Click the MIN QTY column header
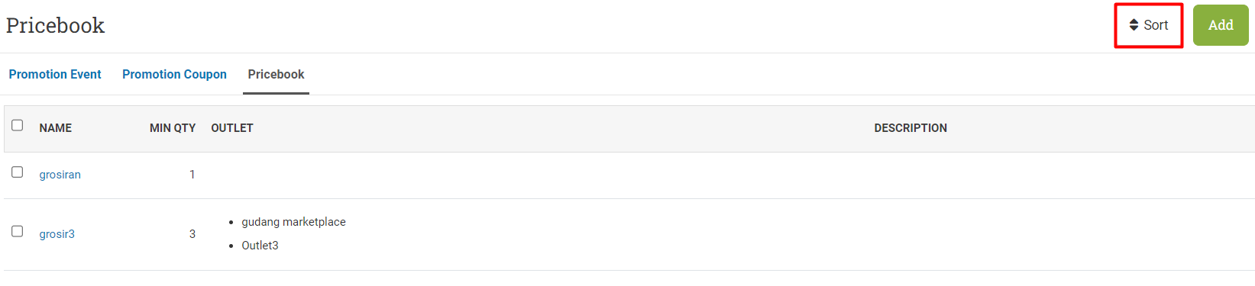The image size is (1255, 286). pos(173,128)
